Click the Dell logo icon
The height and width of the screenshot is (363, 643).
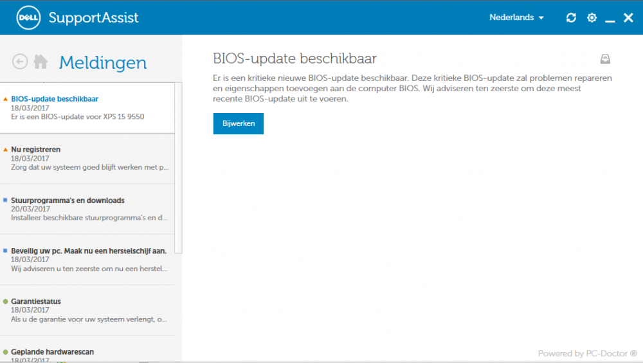click(28, 17)
